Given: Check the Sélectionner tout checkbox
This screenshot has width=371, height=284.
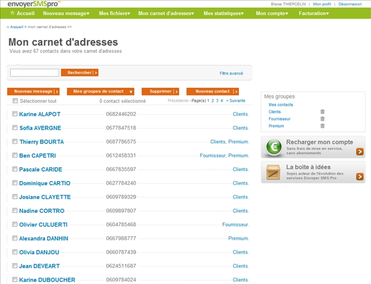Looking at the screenshot, I should pos(16,101).
